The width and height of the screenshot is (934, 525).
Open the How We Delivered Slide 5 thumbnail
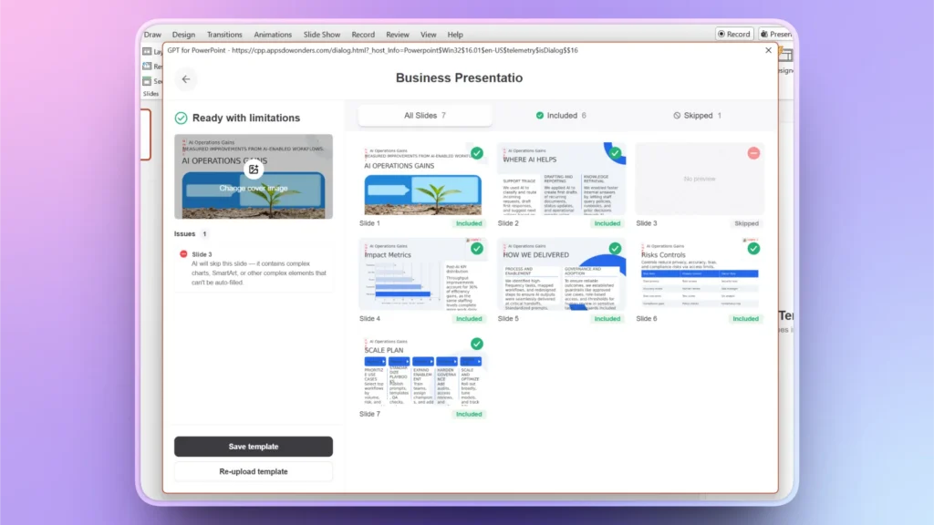561,273
